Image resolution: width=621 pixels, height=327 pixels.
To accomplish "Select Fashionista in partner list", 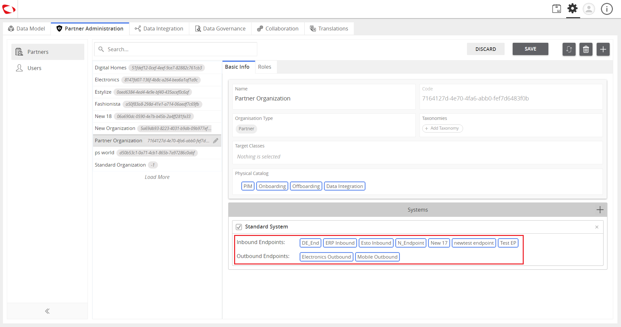I will pyautogui.click(x=157, y=104).
